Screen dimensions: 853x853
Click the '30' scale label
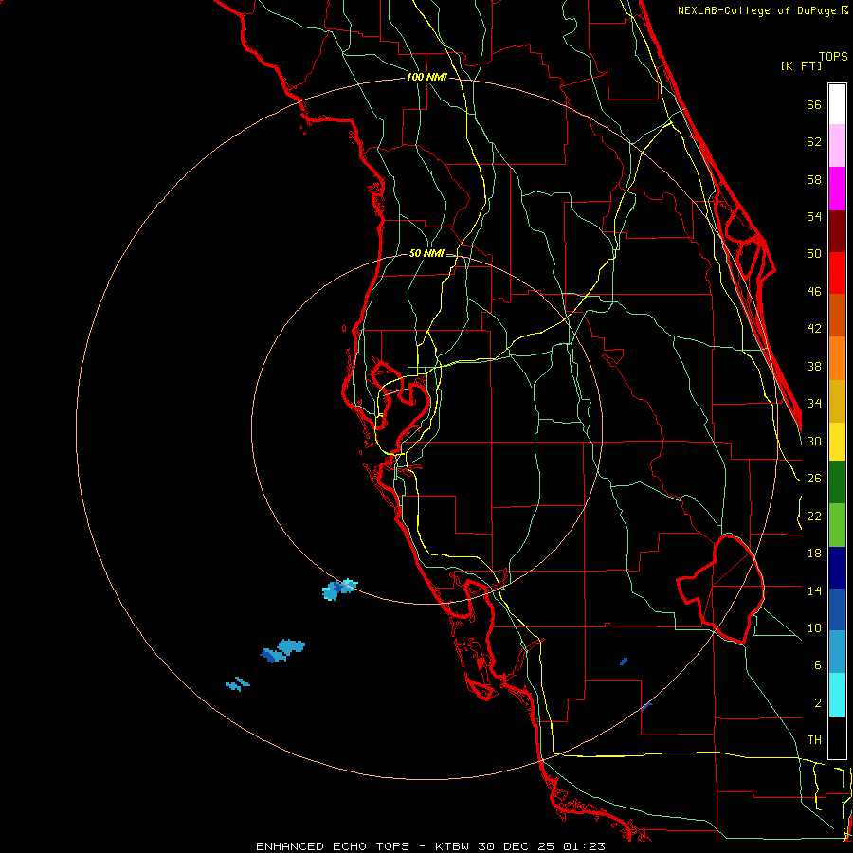[x=814, y=441]
